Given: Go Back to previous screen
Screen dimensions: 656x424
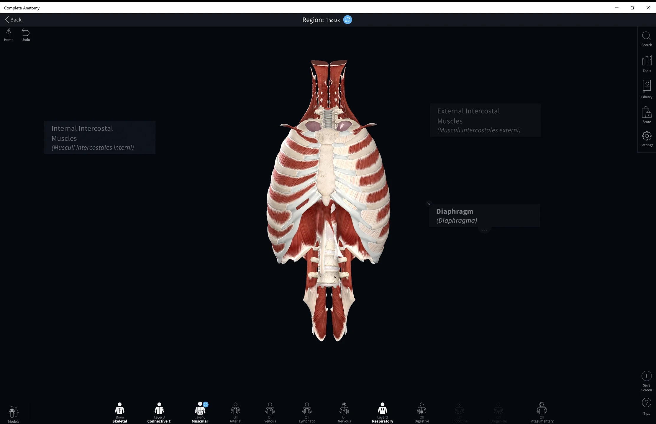Looking at the screenshot, I should pyautogui.click(x=13, y=20).
